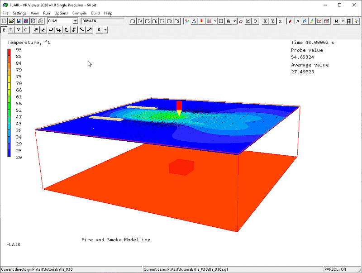The height and width of the screenshot is (273, 362).
Task: Click the DOMAIN text field
Action: click(102, 21)
